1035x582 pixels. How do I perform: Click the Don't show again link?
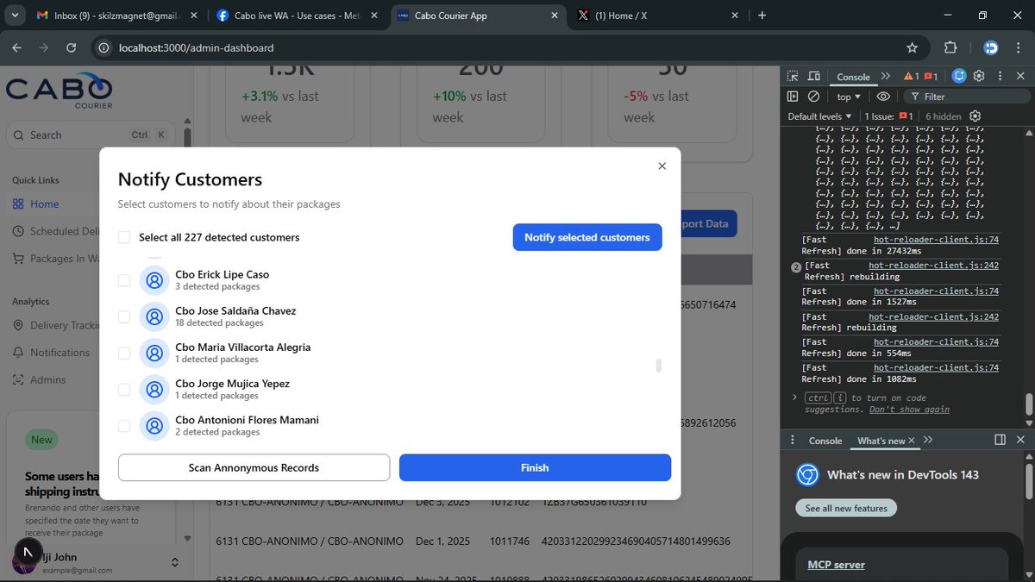909,409
